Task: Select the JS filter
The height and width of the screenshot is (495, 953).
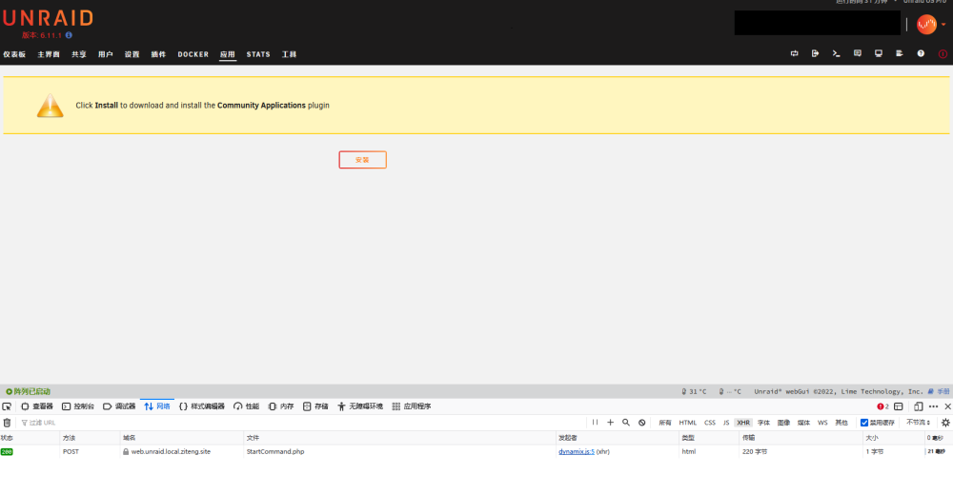Action: click(725, 423)
